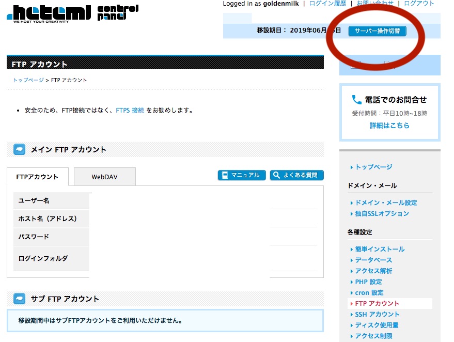
Task: Open the ログイン履歴 link
Action: point(328,4)
